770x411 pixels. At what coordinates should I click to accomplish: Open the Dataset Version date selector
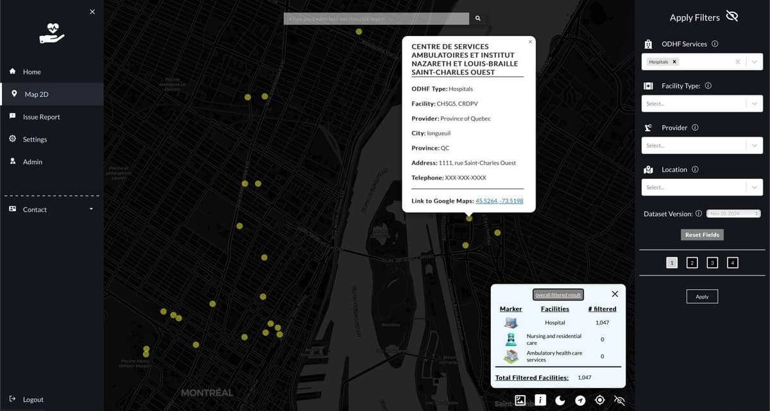[x=733, y=214]
